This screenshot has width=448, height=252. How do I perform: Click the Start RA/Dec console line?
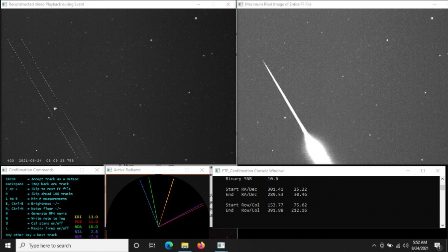click(x=266, y=189)
